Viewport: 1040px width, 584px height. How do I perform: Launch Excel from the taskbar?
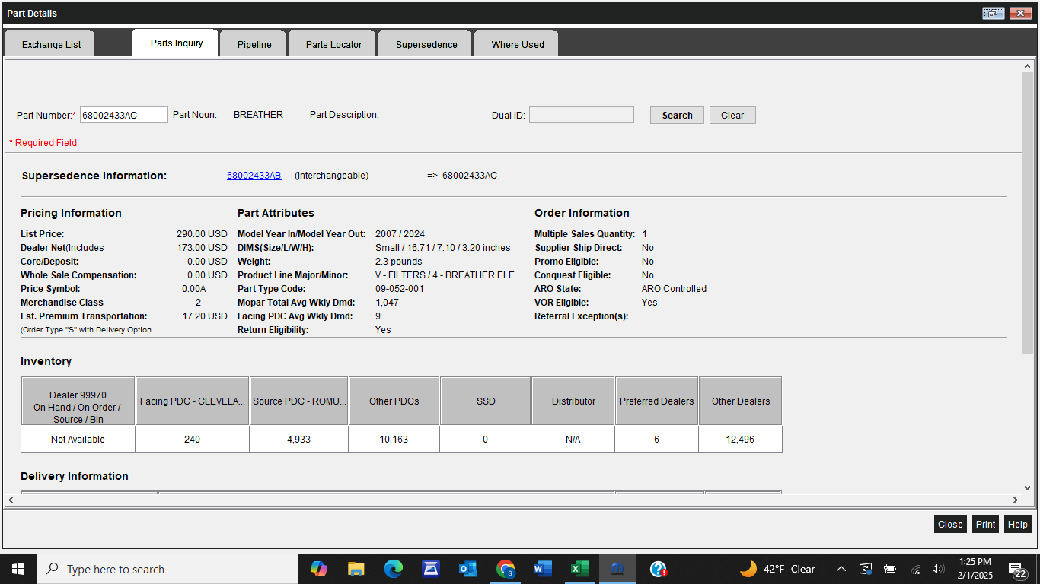click(x=580, y=569)
